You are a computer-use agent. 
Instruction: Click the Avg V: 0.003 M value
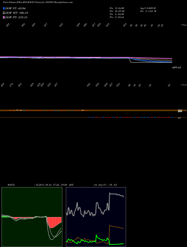coord(148,8)
